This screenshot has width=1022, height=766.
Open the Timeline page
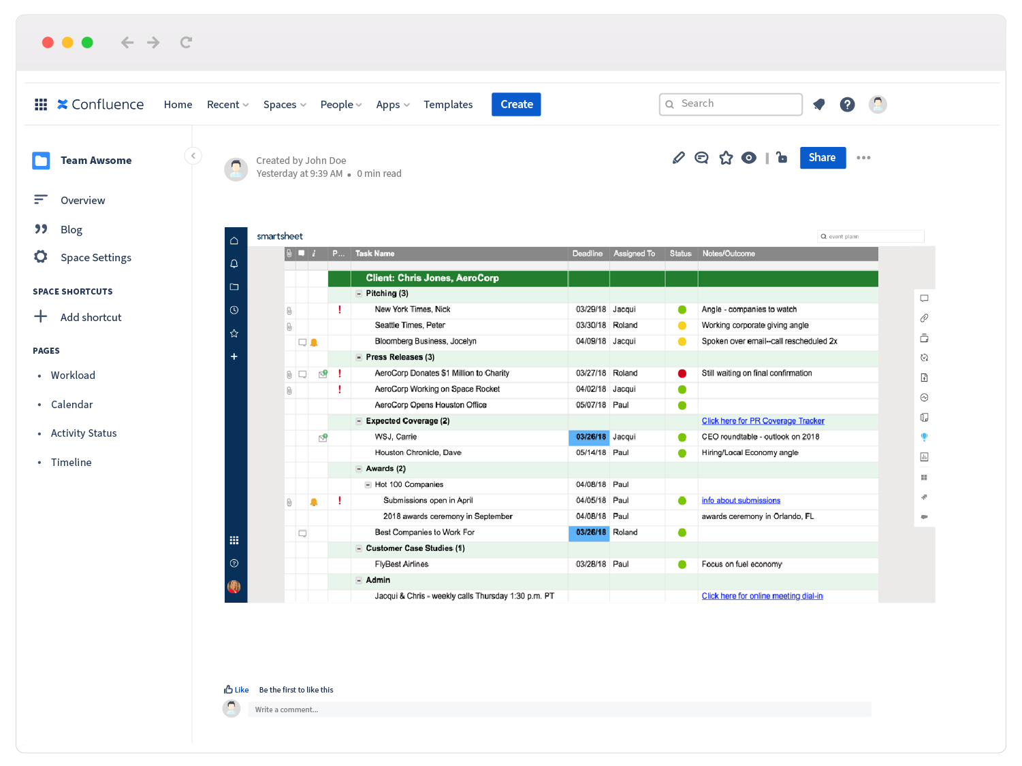(x=71, y=462)
